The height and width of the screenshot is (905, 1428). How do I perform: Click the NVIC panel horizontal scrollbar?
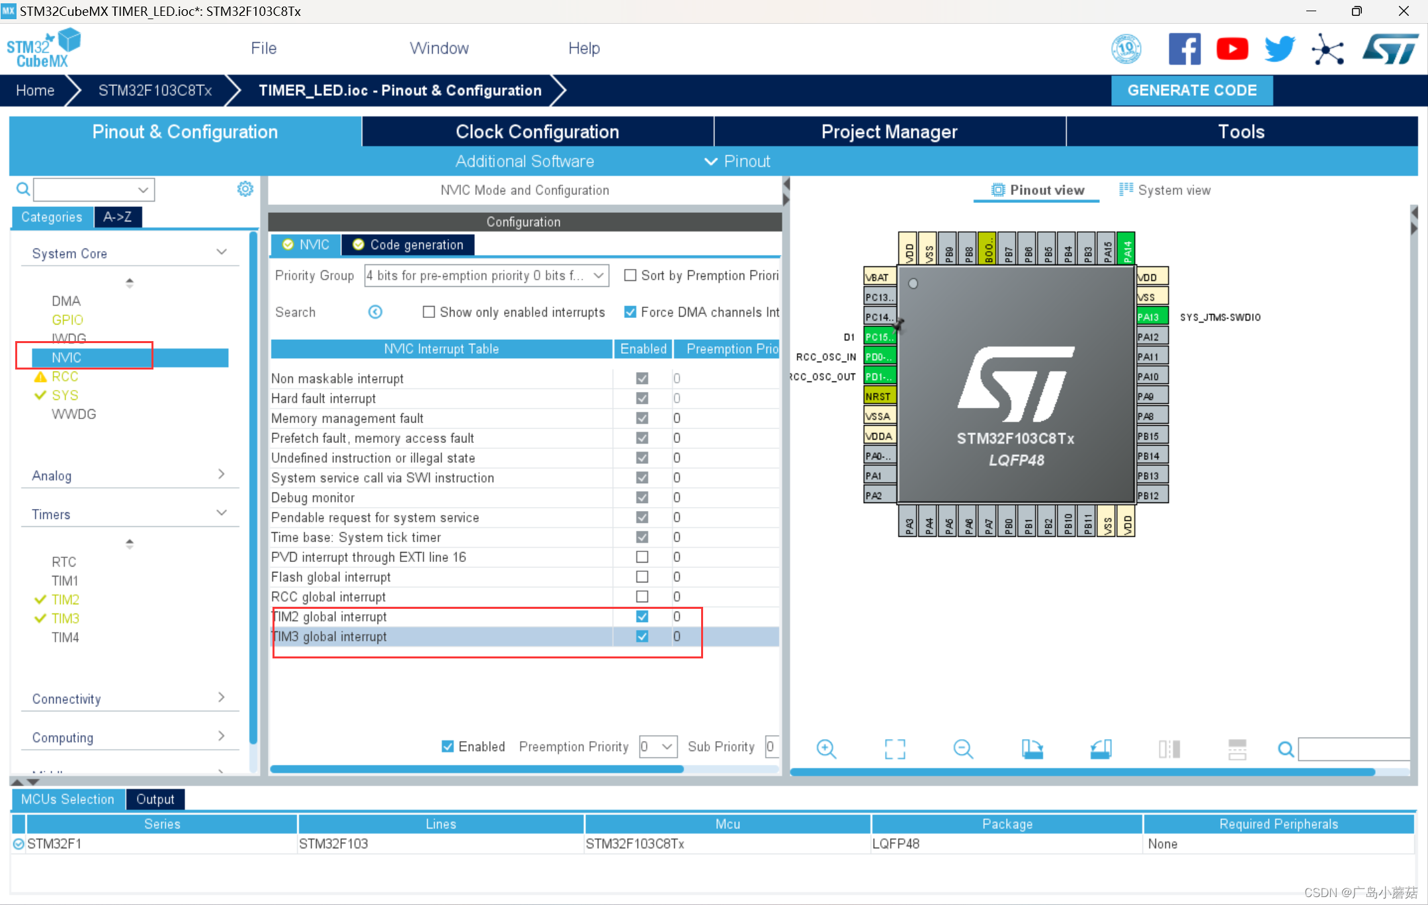(x=477, y=769)
